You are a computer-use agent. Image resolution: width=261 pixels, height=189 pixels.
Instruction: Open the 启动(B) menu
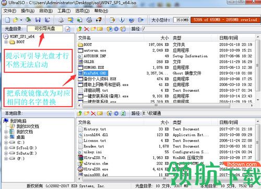pyautogui.click(x=46, y=11)
